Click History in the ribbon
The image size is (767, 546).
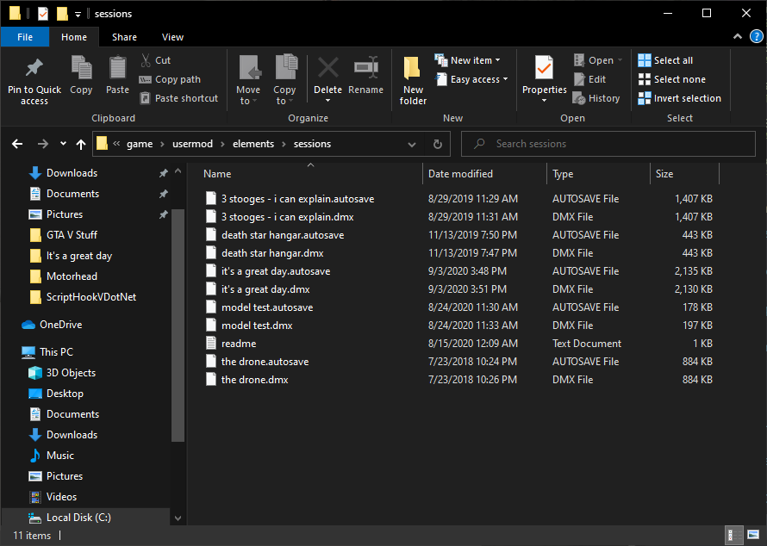(596, 98)
